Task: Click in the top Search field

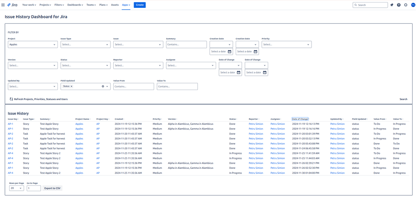Action: (x=370, y=5)
